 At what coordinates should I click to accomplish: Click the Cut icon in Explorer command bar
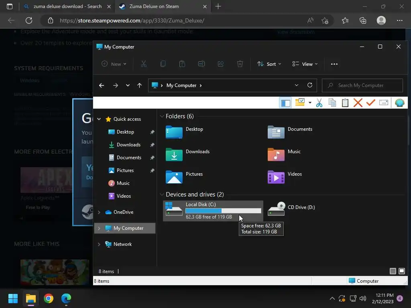(x=144, y=64)
